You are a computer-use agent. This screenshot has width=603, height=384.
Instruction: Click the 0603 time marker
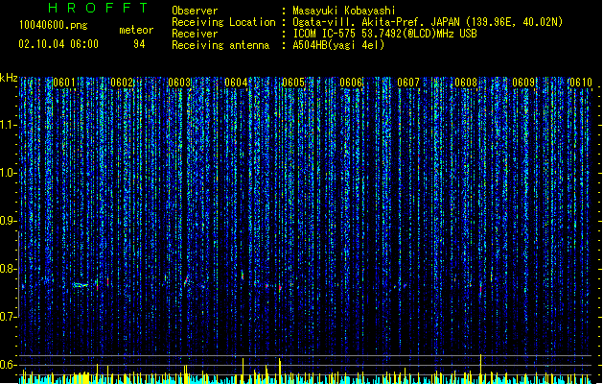pos(179,83)
